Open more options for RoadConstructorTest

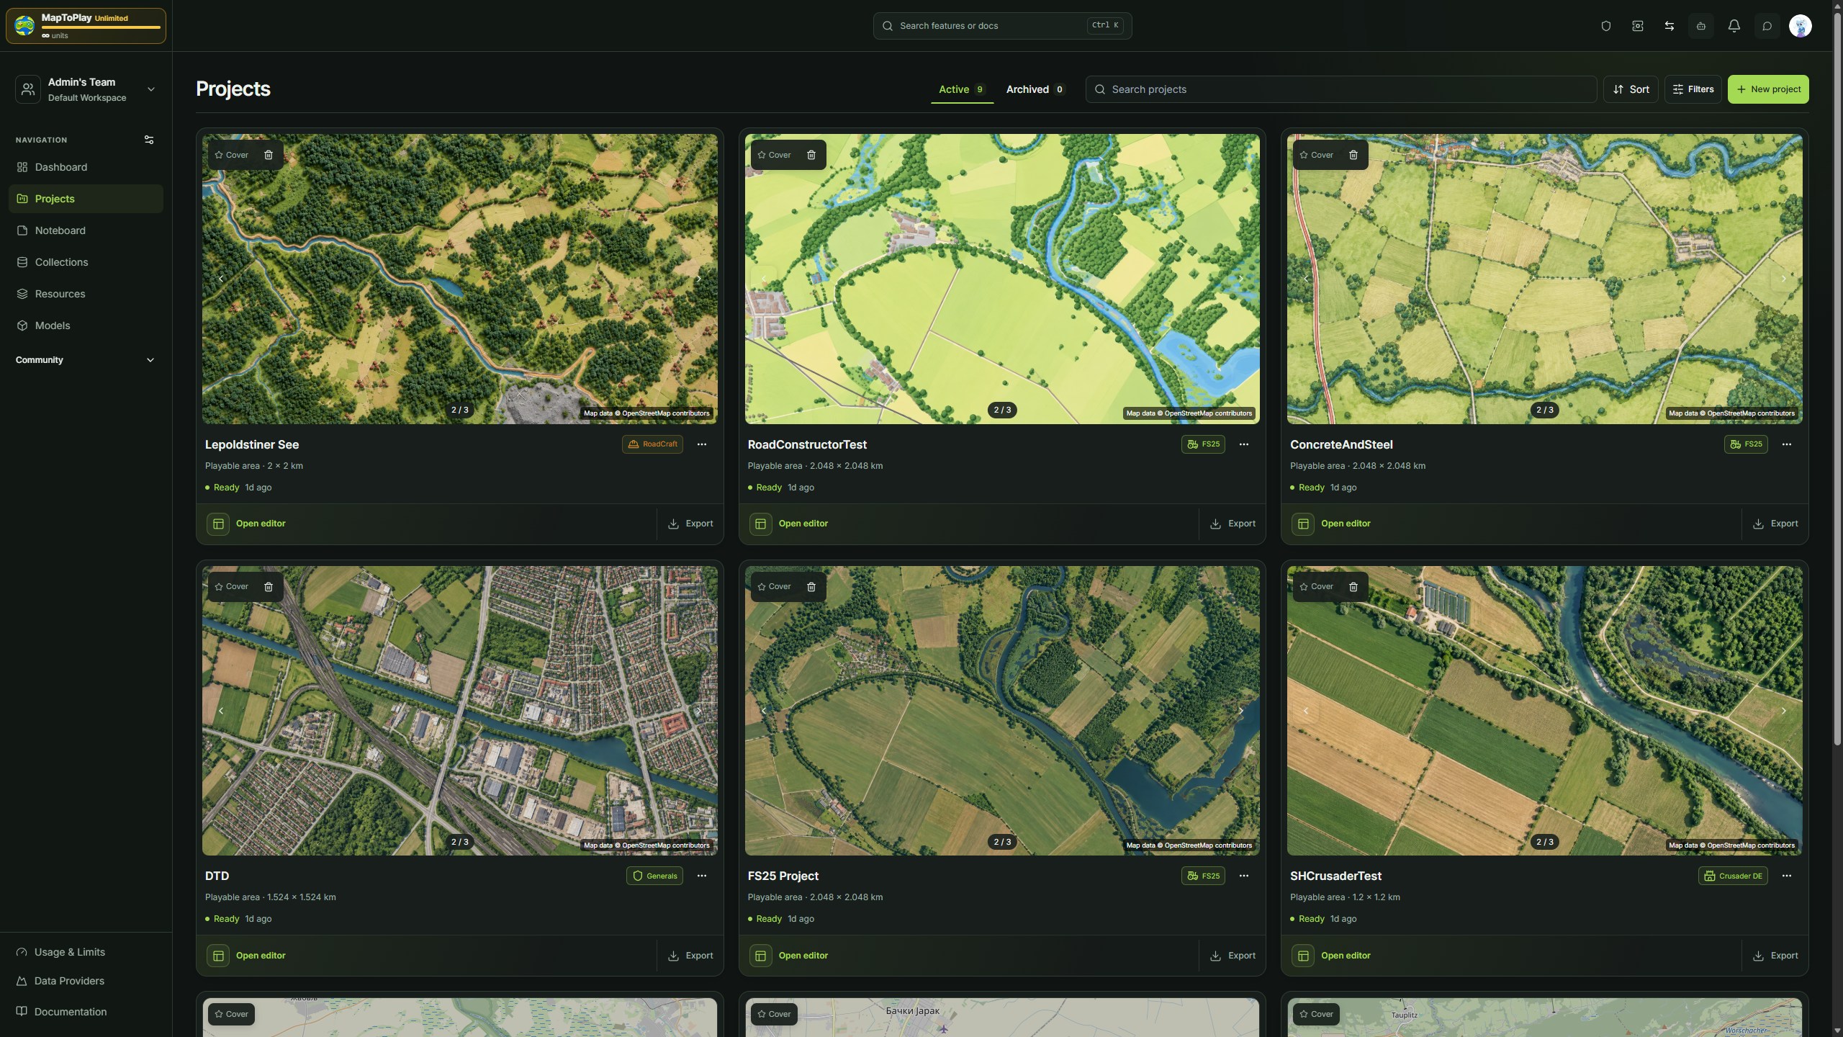click(1244, 444)
